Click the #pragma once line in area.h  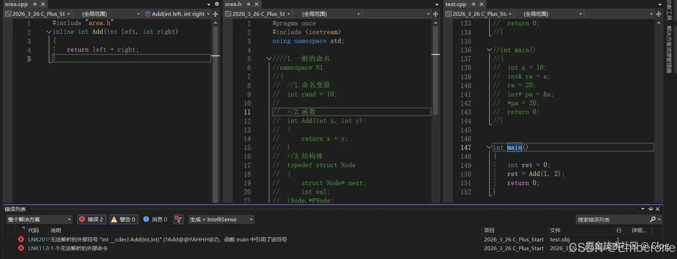(294, 23)
